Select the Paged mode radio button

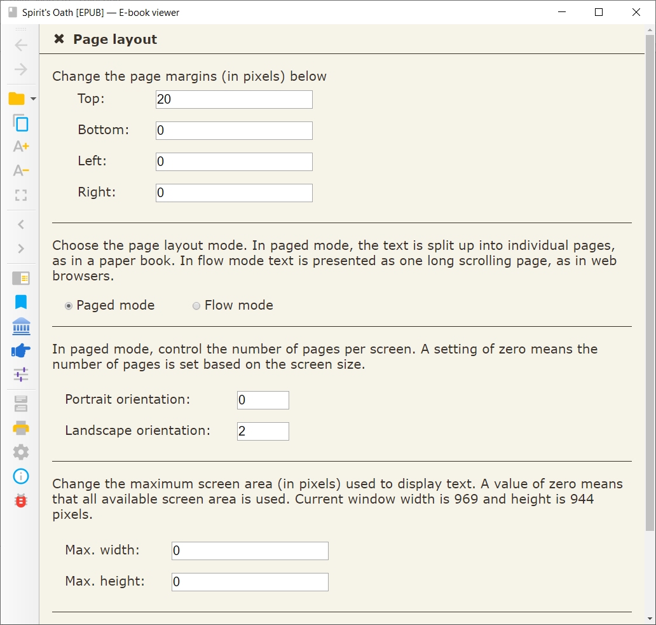point(69,306)
